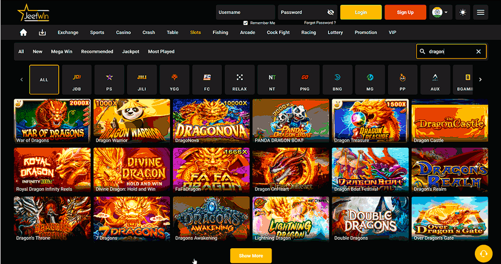Open the India flag language dropdown

click(x=441, y=12)
